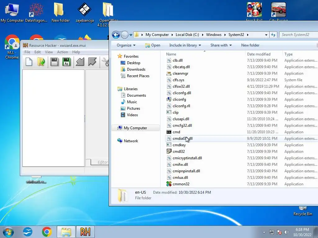Open Help menu in Resource Hacker
Screen dimensions: 318x238
(76, 52)
